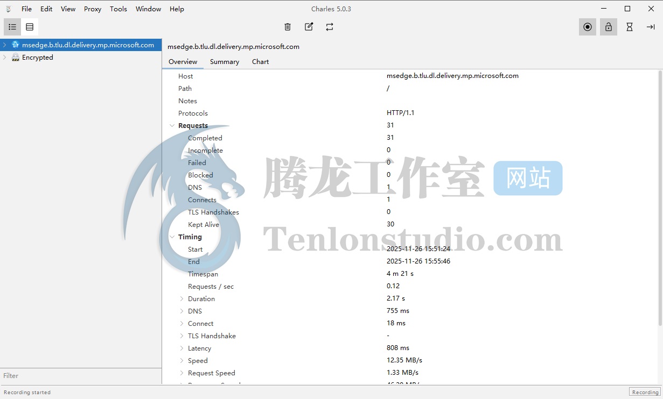The width and height of the screenshot is (663, 399).
Task: Expand the Duration timing row
Action: tap(182, 299)
